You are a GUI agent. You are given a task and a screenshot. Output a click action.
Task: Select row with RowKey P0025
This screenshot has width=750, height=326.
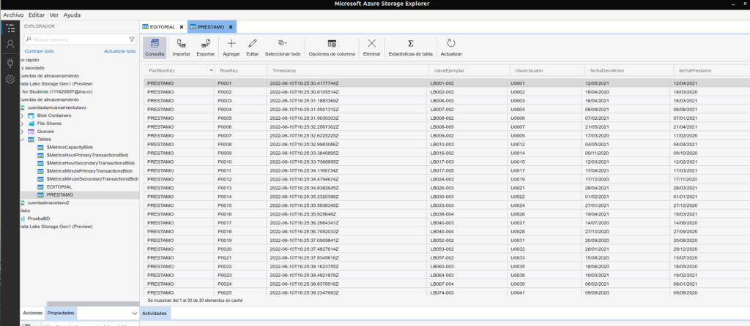447,292
